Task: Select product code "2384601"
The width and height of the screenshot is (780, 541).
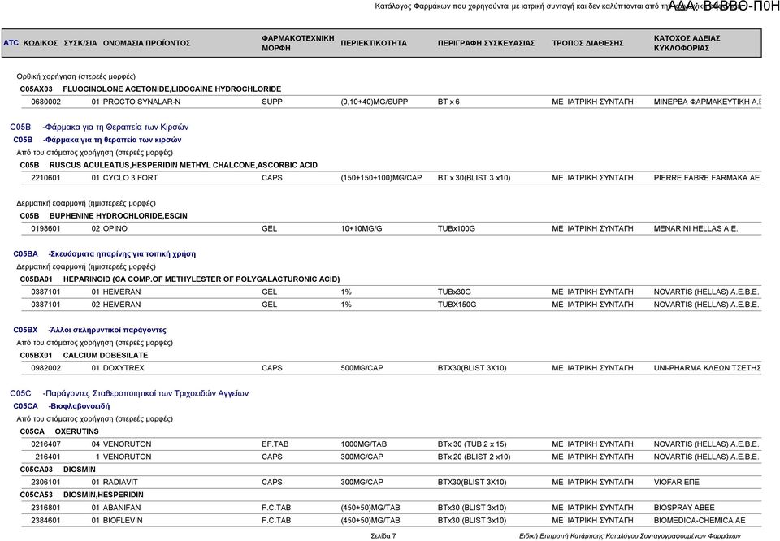Action: [45, 521]
